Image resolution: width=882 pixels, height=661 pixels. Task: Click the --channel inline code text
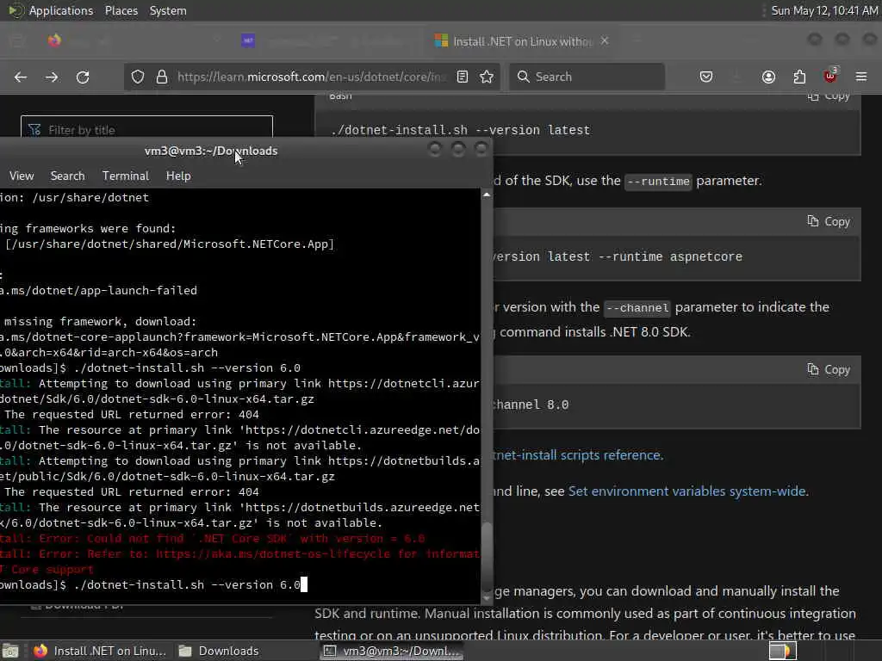pos(637,307)
